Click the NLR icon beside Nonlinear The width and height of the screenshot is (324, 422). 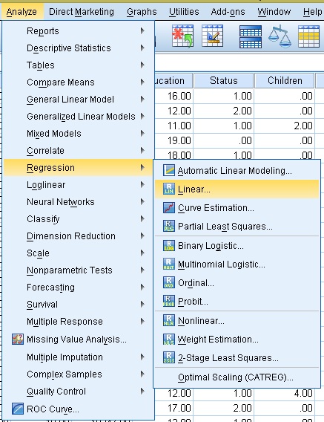(169, 320)
